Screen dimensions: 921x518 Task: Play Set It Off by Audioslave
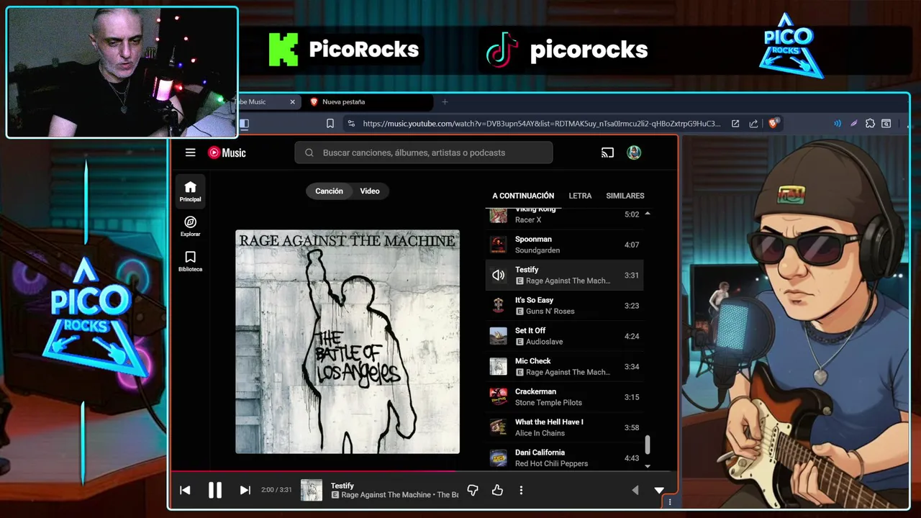tap(565, 336)
